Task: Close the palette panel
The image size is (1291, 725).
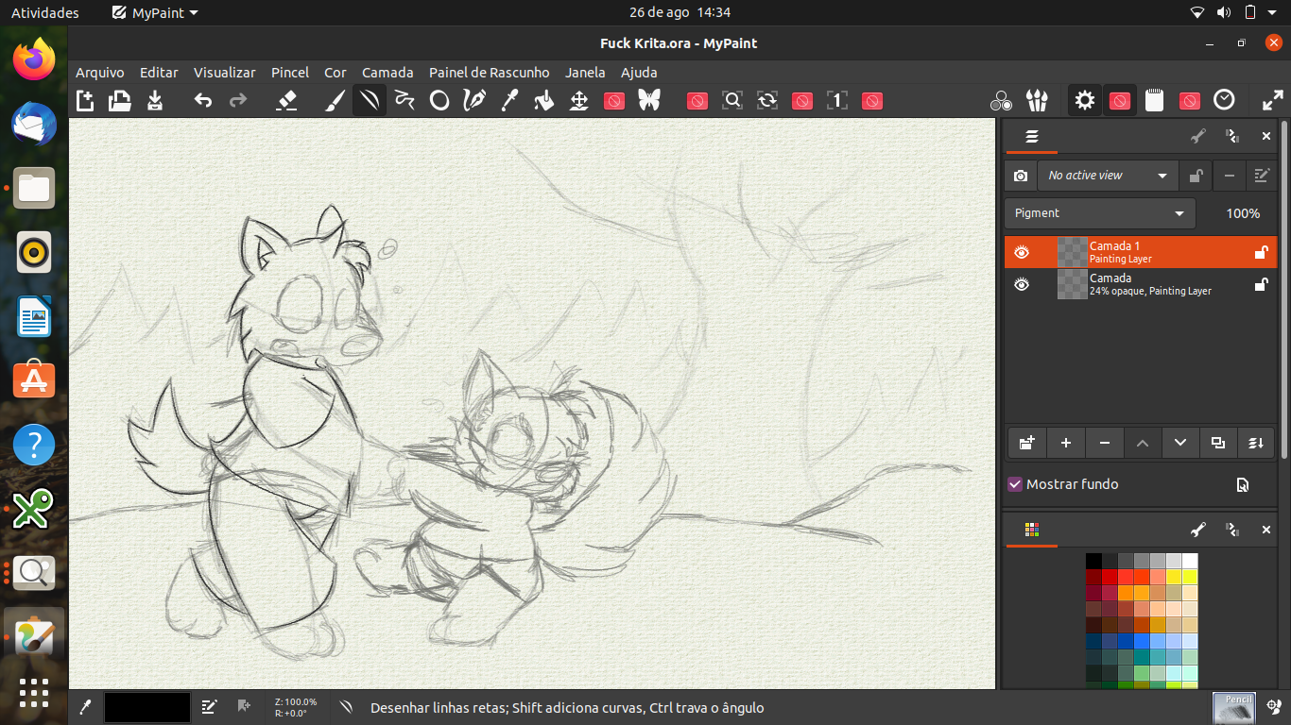Action: tap(1266, 531)
